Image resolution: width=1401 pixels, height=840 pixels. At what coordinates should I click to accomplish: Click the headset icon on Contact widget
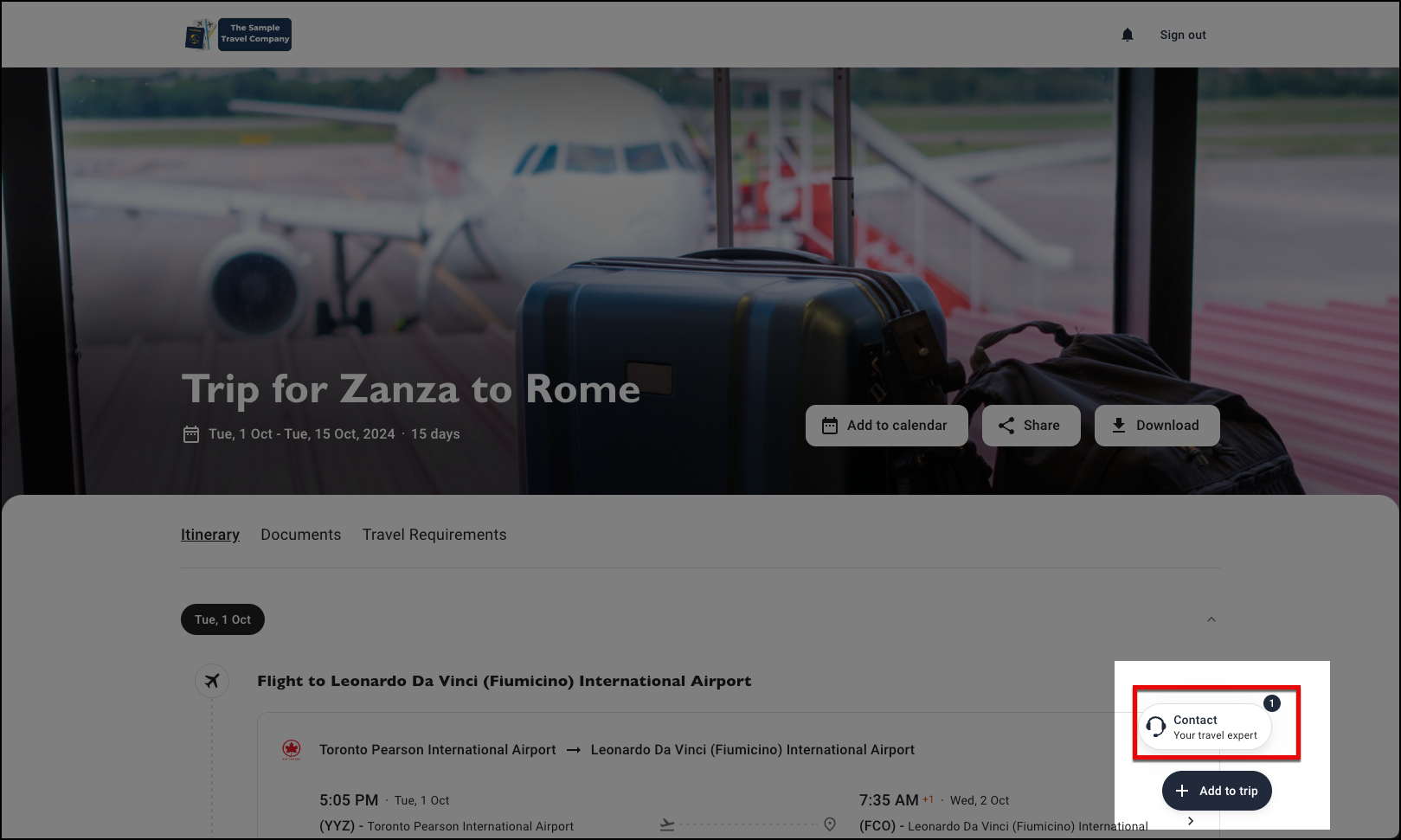[1156, 727]
